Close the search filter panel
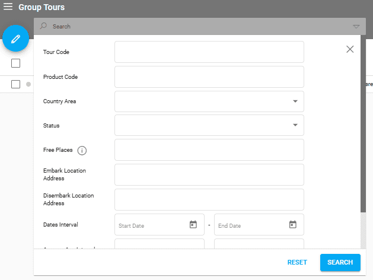The height and width of the screenshot is (280, 373). (350, 49)
